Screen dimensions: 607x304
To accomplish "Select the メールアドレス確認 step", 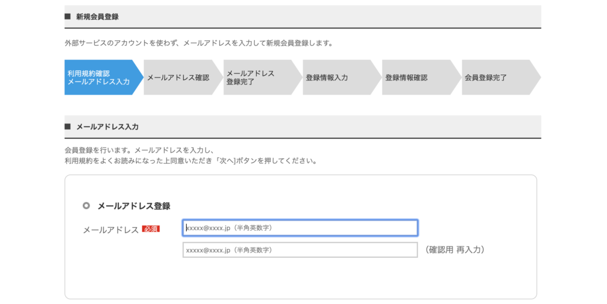I will click(x=183, y=77).
